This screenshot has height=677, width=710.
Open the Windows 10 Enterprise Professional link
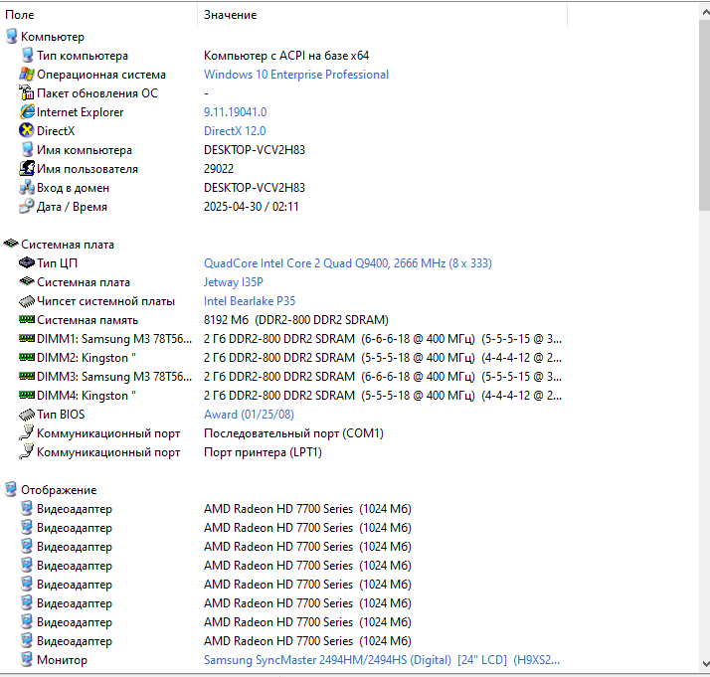(296, 75)
